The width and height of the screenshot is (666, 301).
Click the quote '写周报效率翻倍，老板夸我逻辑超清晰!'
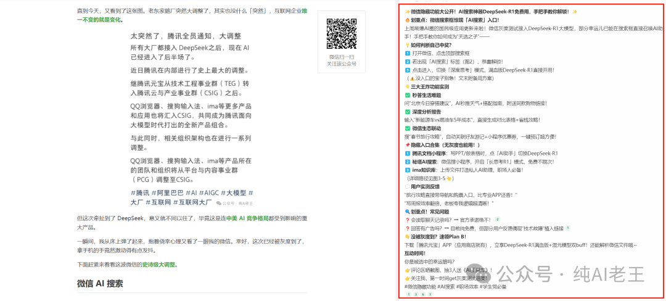coord(448,203)
